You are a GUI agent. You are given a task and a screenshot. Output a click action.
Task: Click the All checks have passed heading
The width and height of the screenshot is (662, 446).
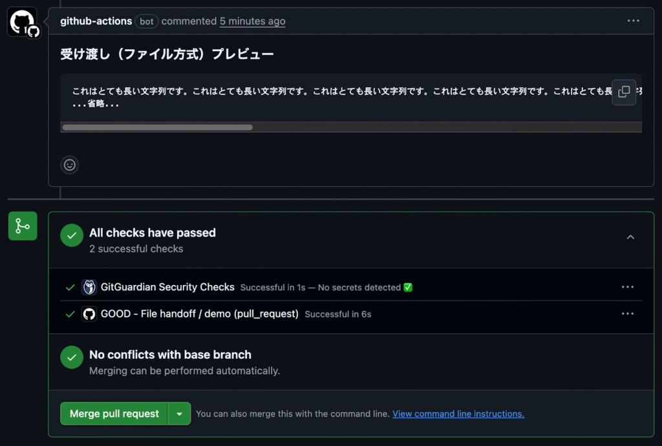pos(153,233)
